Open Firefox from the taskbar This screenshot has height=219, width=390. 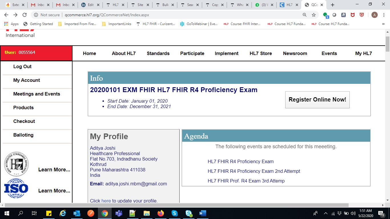(160, 213)
